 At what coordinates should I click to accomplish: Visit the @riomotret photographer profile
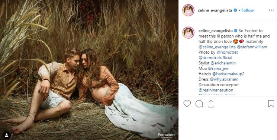pyautogui.click(x=227, y=52)
